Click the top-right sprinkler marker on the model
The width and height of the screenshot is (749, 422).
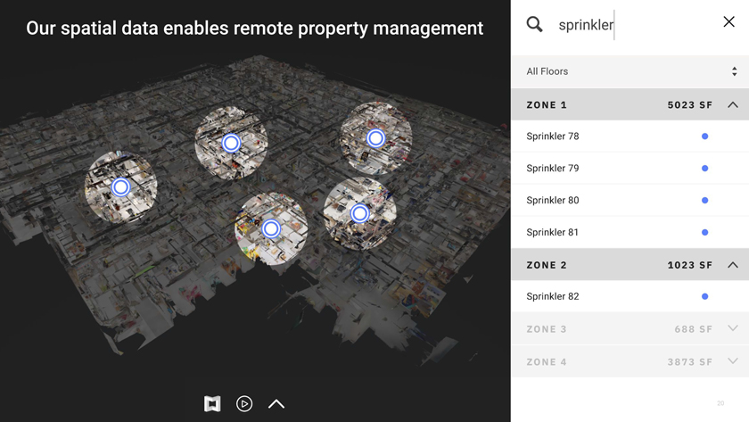pos(375,138)
